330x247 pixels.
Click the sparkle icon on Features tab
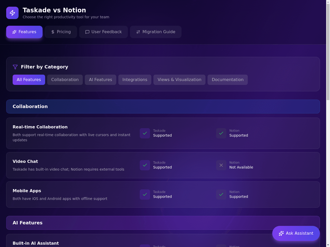click(14, 32)
